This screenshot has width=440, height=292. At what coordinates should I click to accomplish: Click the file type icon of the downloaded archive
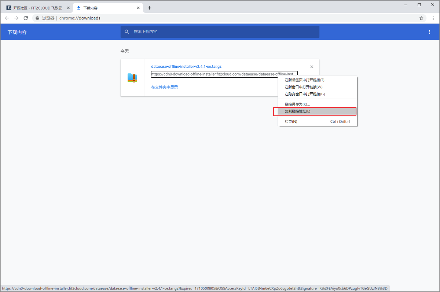132,77
